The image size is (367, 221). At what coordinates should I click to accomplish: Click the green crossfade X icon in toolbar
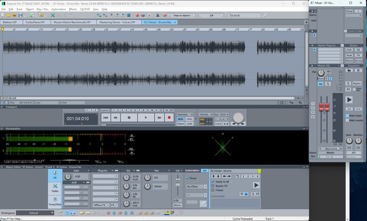click(53, 15)
